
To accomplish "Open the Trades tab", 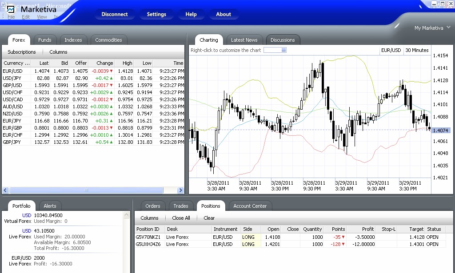I will click(181, 206).
